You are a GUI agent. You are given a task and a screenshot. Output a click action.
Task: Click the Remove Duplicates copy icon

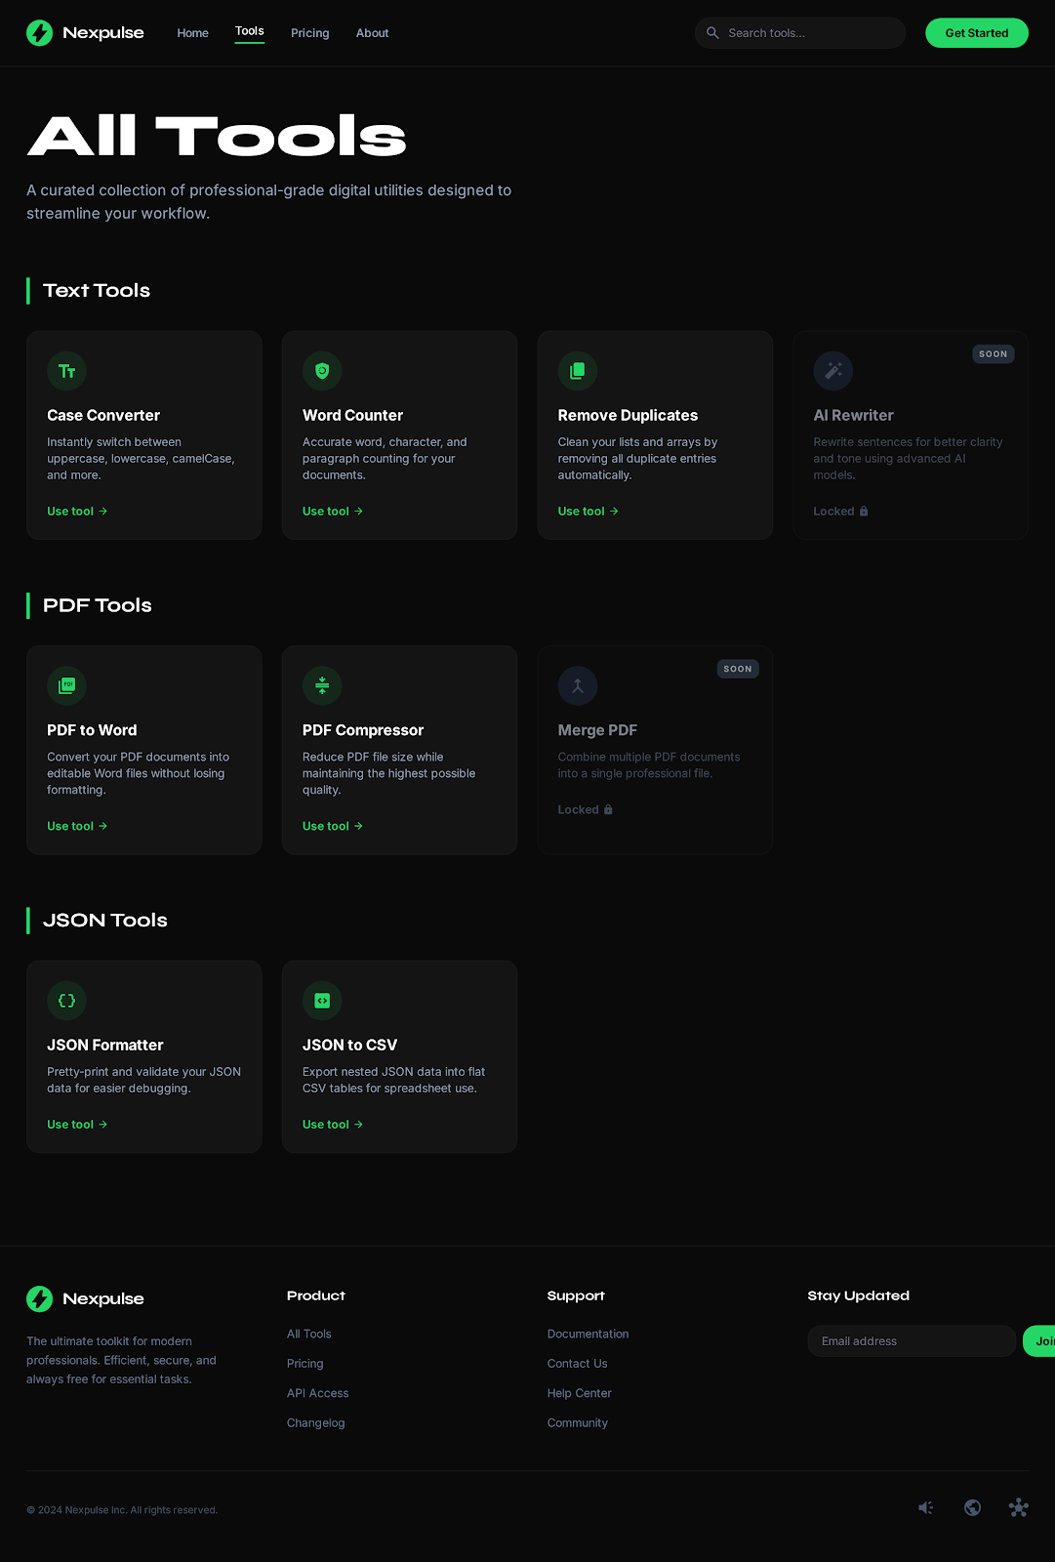click(578, 371)
